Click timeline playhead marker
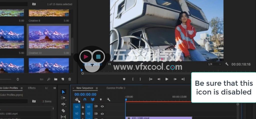This screenshot has height=119, width=256. tap(126, 99)
